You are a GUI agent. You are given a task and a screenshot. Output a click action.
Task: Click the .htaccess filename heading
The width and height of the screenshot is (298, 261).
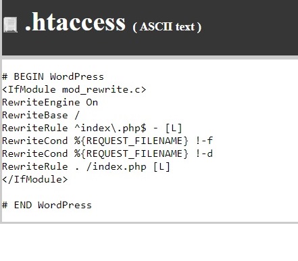[x=75, y=22]
